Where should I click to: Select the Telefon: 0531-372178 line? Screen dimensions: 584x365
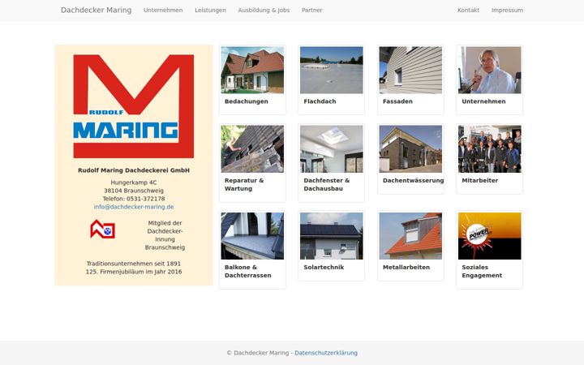(134, 199)
